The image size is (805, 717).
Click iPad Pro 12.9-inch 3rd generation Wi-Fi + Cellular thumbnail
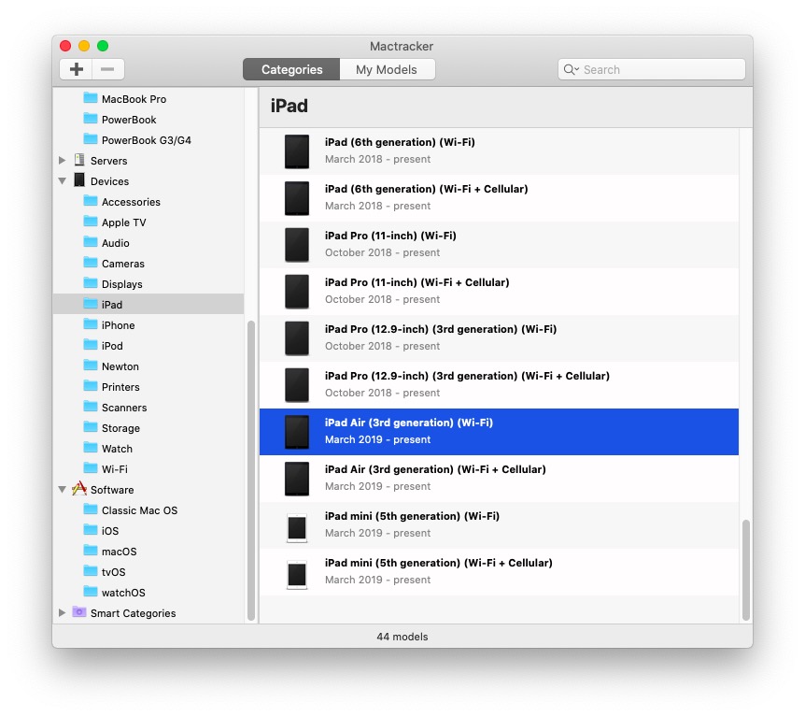point(297,385)
